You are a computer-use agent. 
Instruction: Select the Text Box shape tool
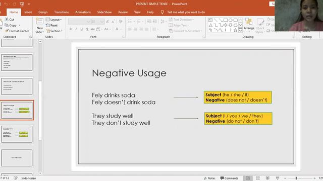pos(210,20)
